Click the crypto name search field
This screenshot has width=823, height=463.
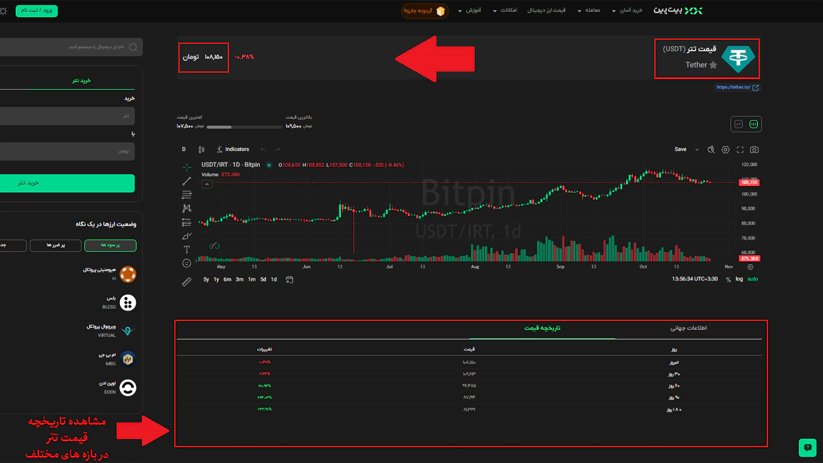[x=69, y=47]
